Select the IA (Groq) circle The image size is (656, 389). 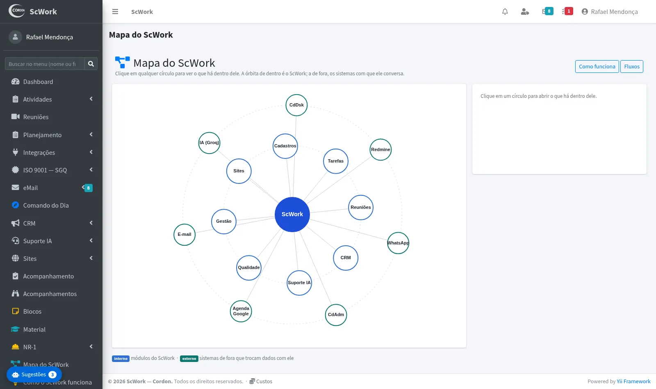[210, 143]
